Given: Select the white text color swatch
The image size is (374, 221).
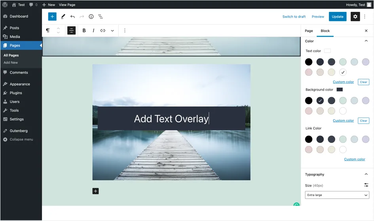Looking at the screenshot, I should [343, 72].
